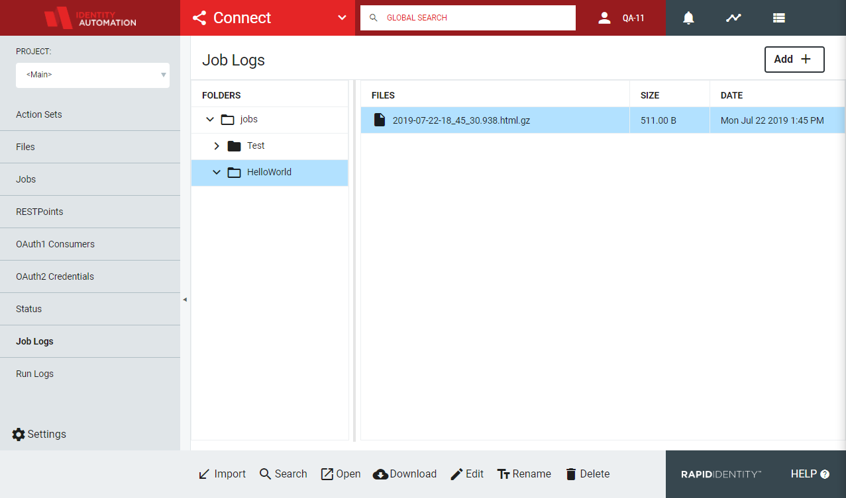The height and width of the screenshot is (498, 846).
Task: Open the notifications bell
Action: tap(688, 18)
